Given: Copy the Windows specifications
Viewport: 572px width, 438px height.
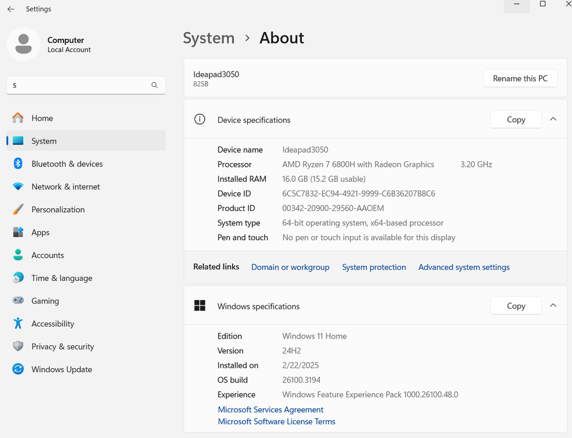Looking at the screenshot, I should [x=516, y=305].
